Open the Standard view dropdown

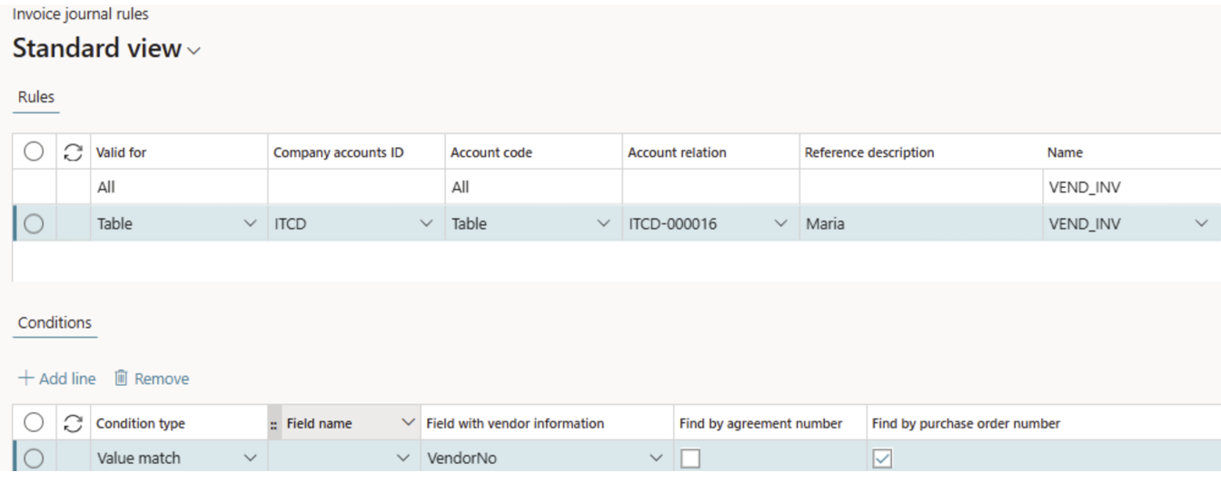click(x=194, y=51)
